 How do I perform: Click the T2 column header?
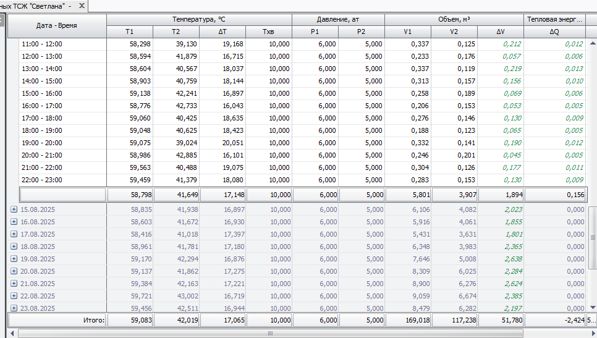point(176,32)
